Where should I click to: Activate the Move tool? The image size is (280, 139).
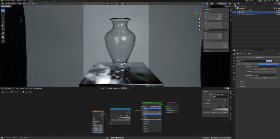[x=3, y=18]
